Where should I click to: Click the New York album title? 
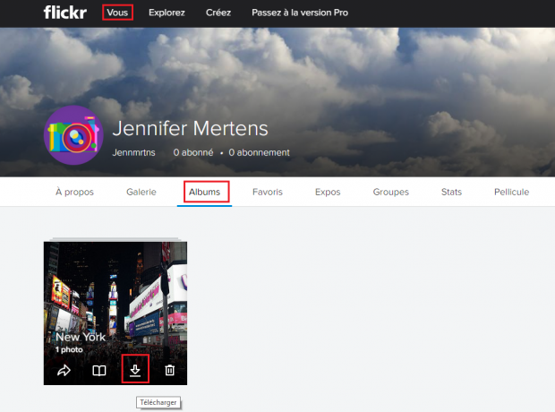click(81, 337)
